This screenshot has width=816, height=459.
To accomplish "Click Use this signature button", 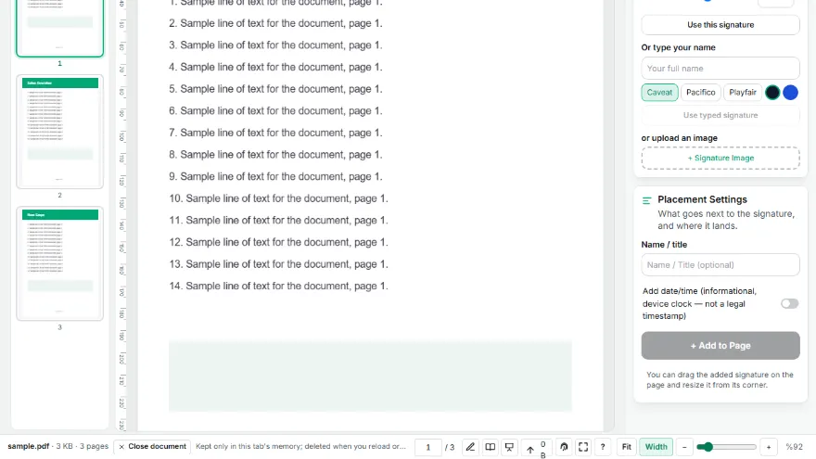I will pos(720,25).
